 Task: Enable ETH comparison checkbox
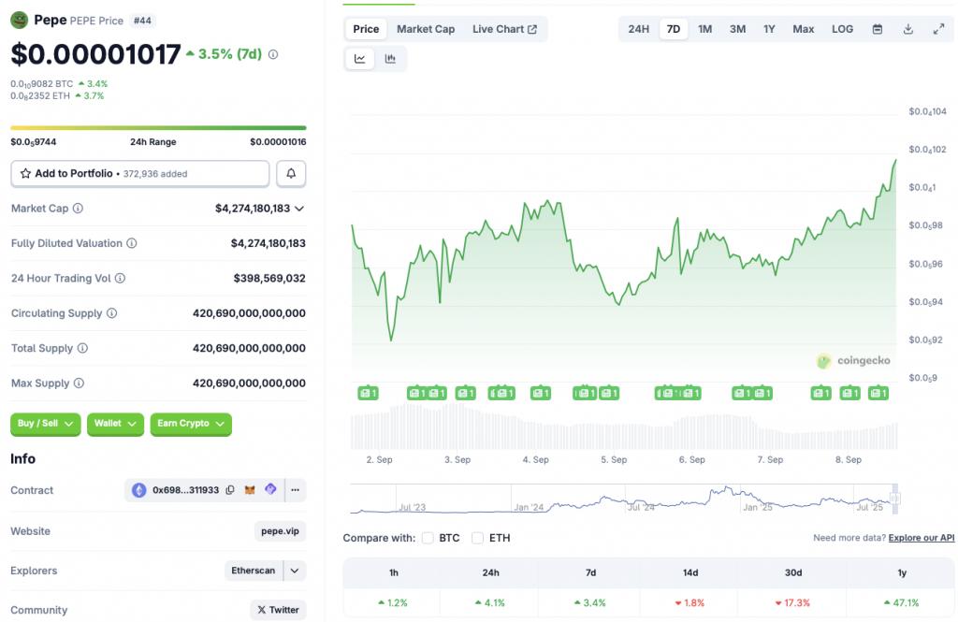[x=478, y=538]
